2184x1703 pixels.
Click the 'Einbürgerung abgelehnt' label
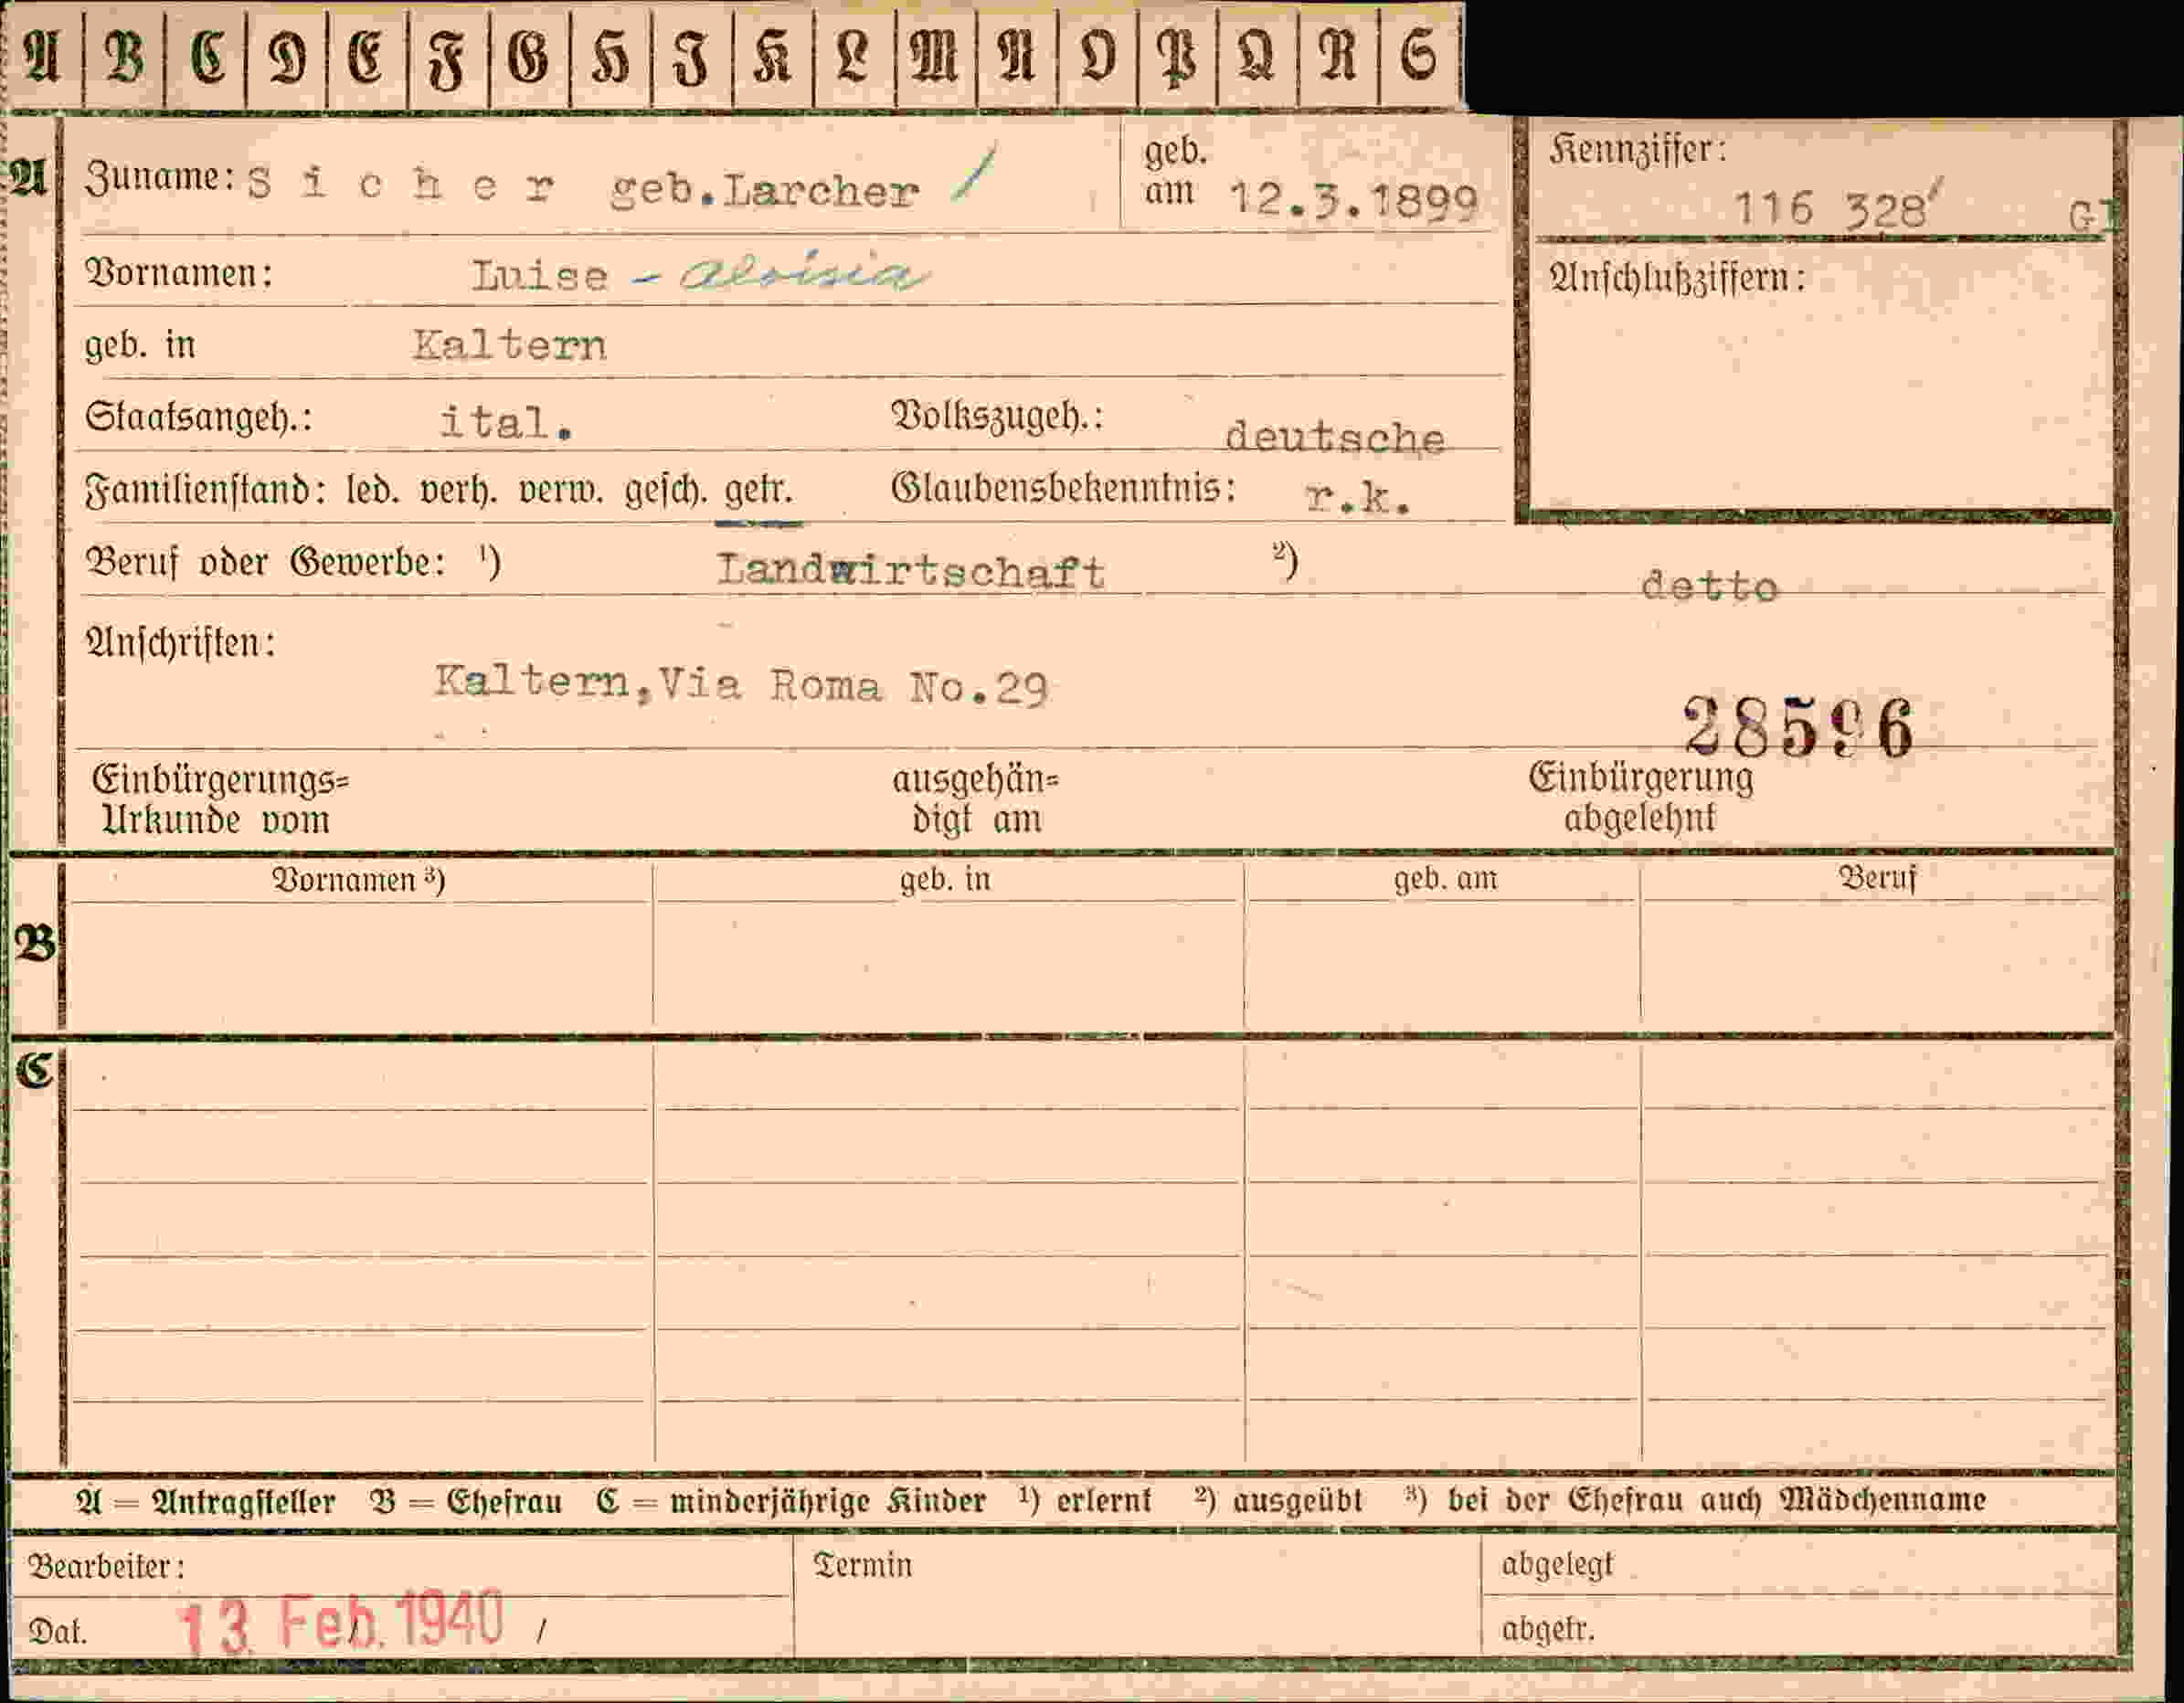[1640, 797]
